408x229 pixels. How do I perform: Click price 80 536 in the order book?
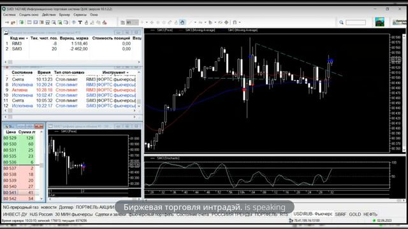[x=10, y=162]
